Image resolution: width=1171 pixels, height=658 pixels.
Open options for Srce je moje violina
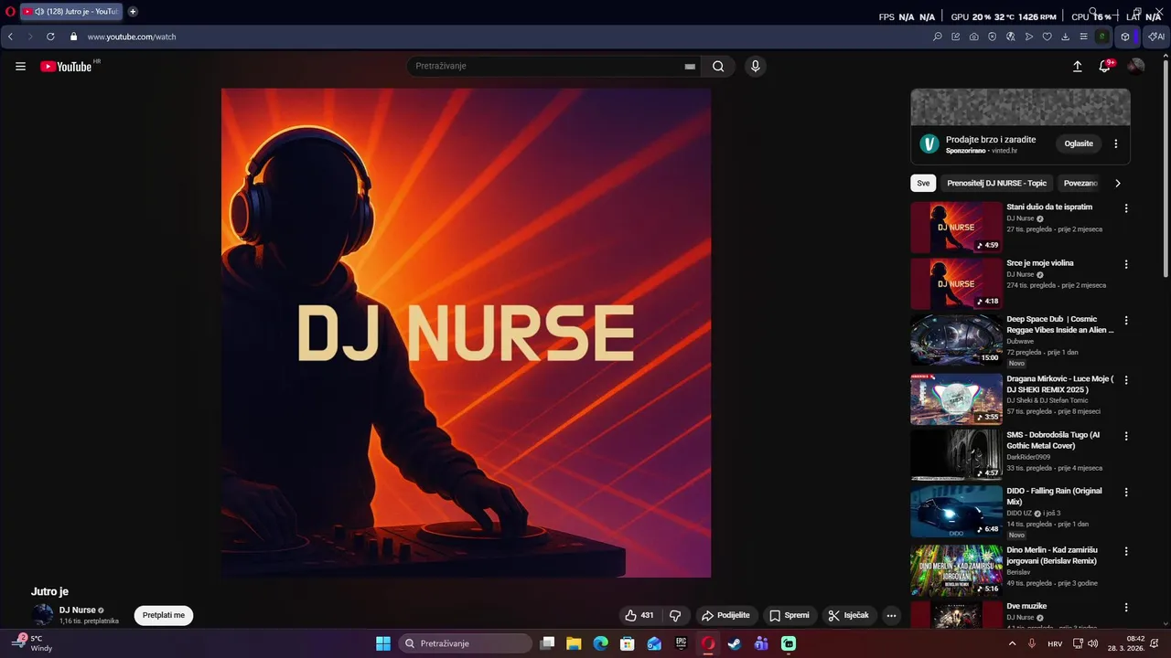tap(1126, 264)
